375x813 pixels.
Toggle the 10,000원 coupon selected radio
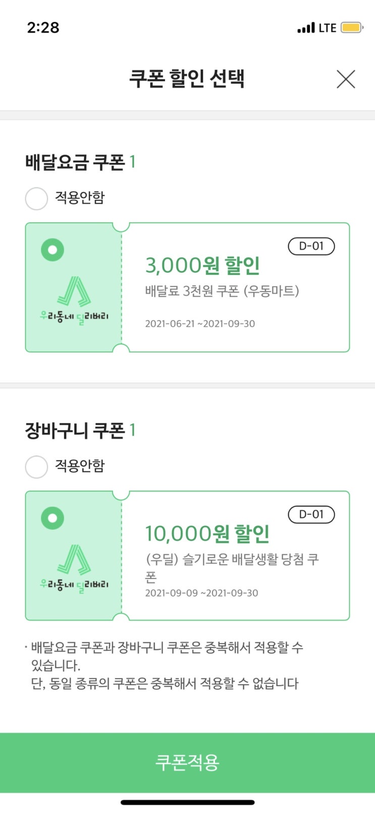(52, 518)
